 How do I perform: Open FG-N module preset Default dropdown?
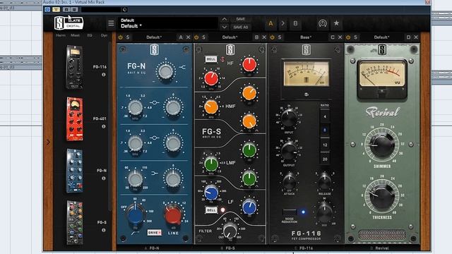[x=154, y=37]
